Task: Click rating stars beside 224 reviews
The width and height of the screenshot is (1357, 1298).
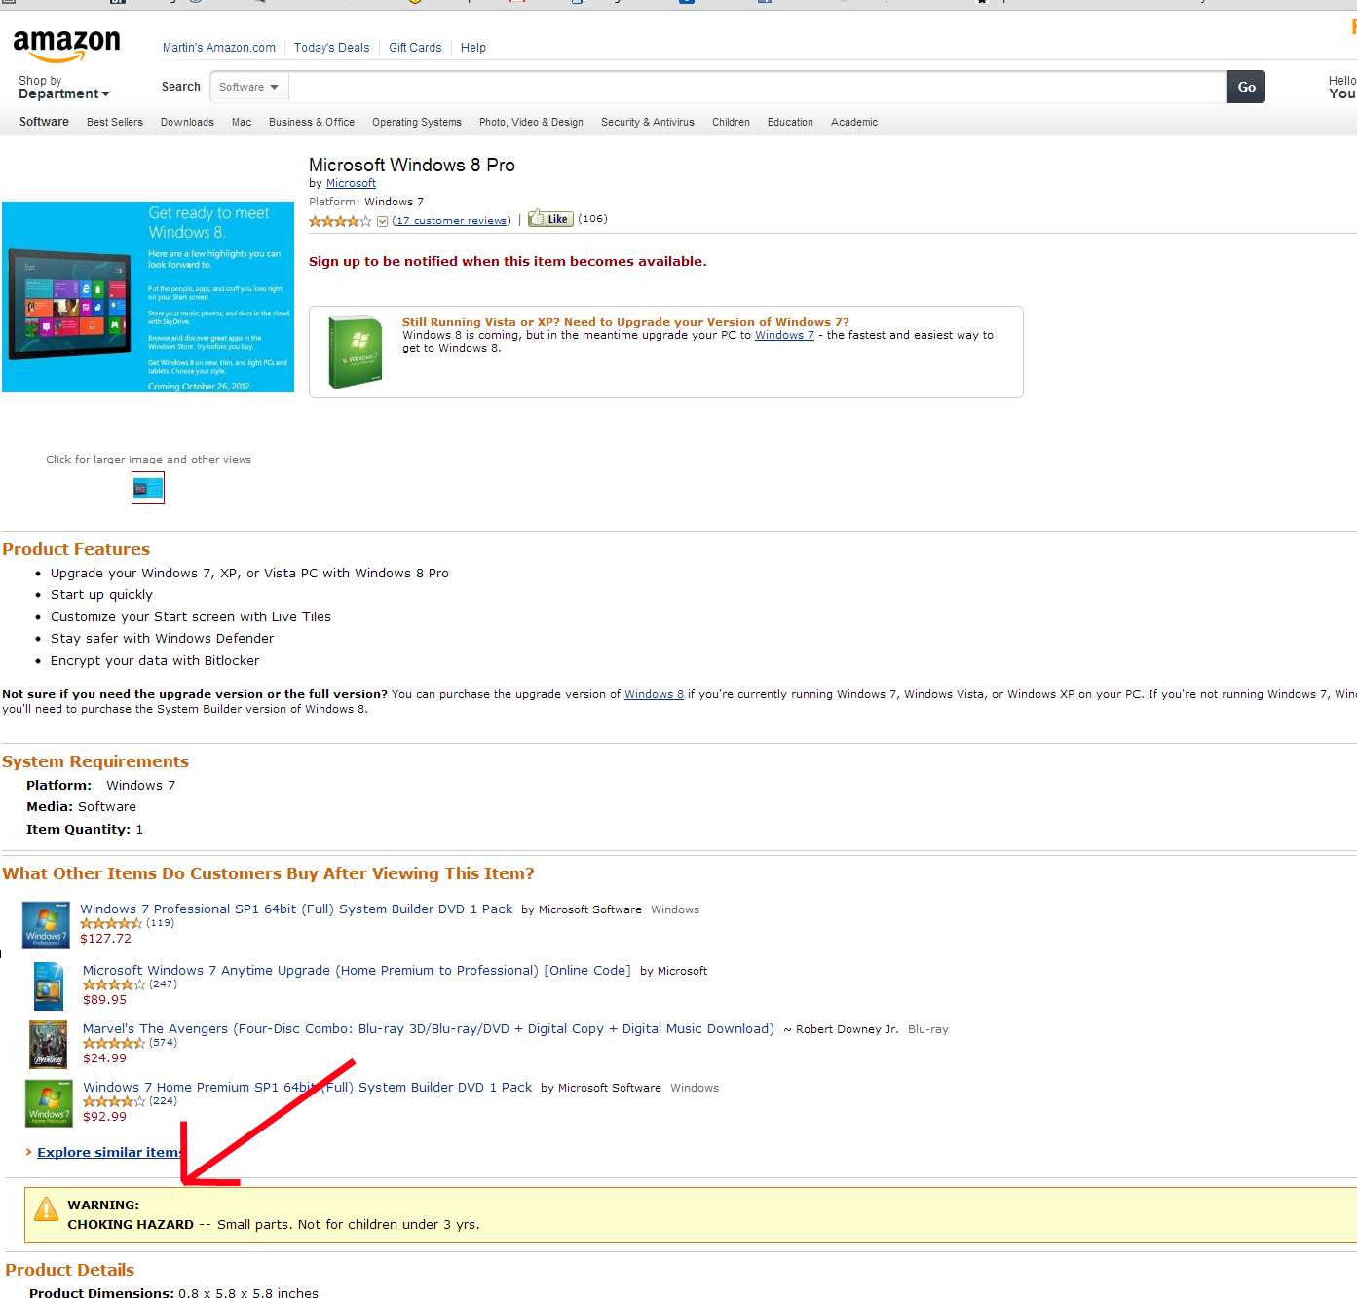Action: [114, 1101]
